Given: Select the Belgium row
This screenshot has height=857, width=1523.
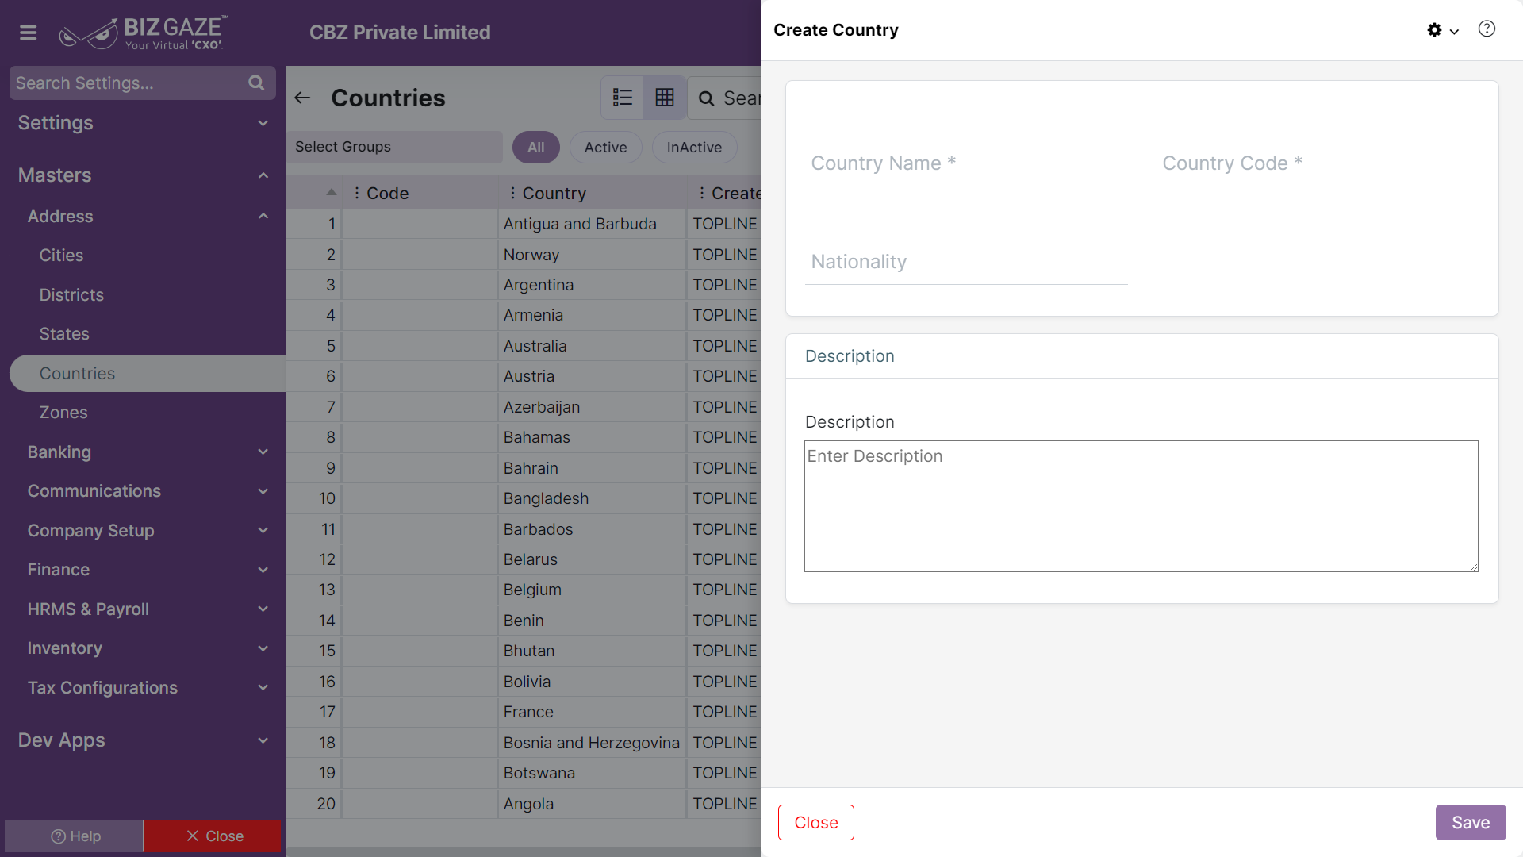Looking at the screenshot, I should pos(524,590).
